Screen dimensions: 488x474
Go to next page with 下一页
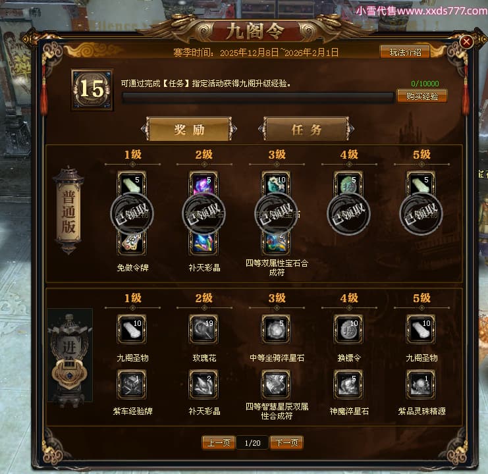tap(286, 442)
